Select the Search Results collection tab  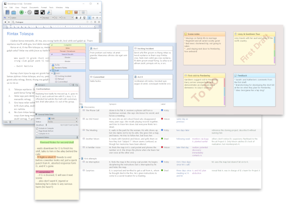(x=67, y=54)
